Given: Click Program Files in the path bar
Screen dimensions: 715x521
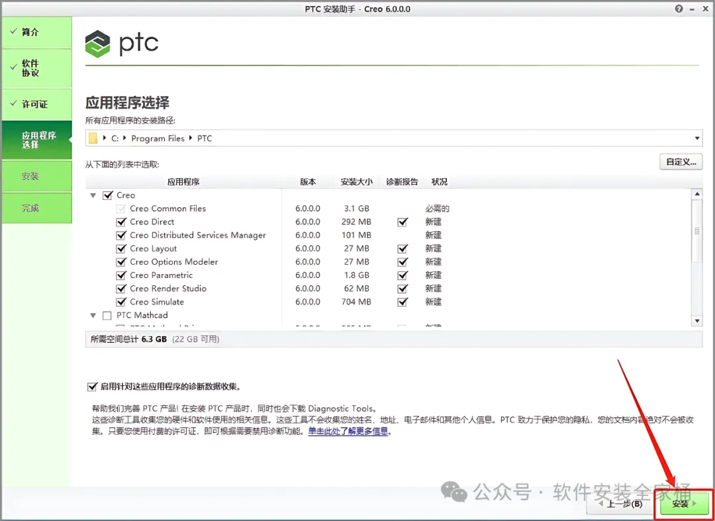Looking at the screenshot, I should (x=158, y=138).
